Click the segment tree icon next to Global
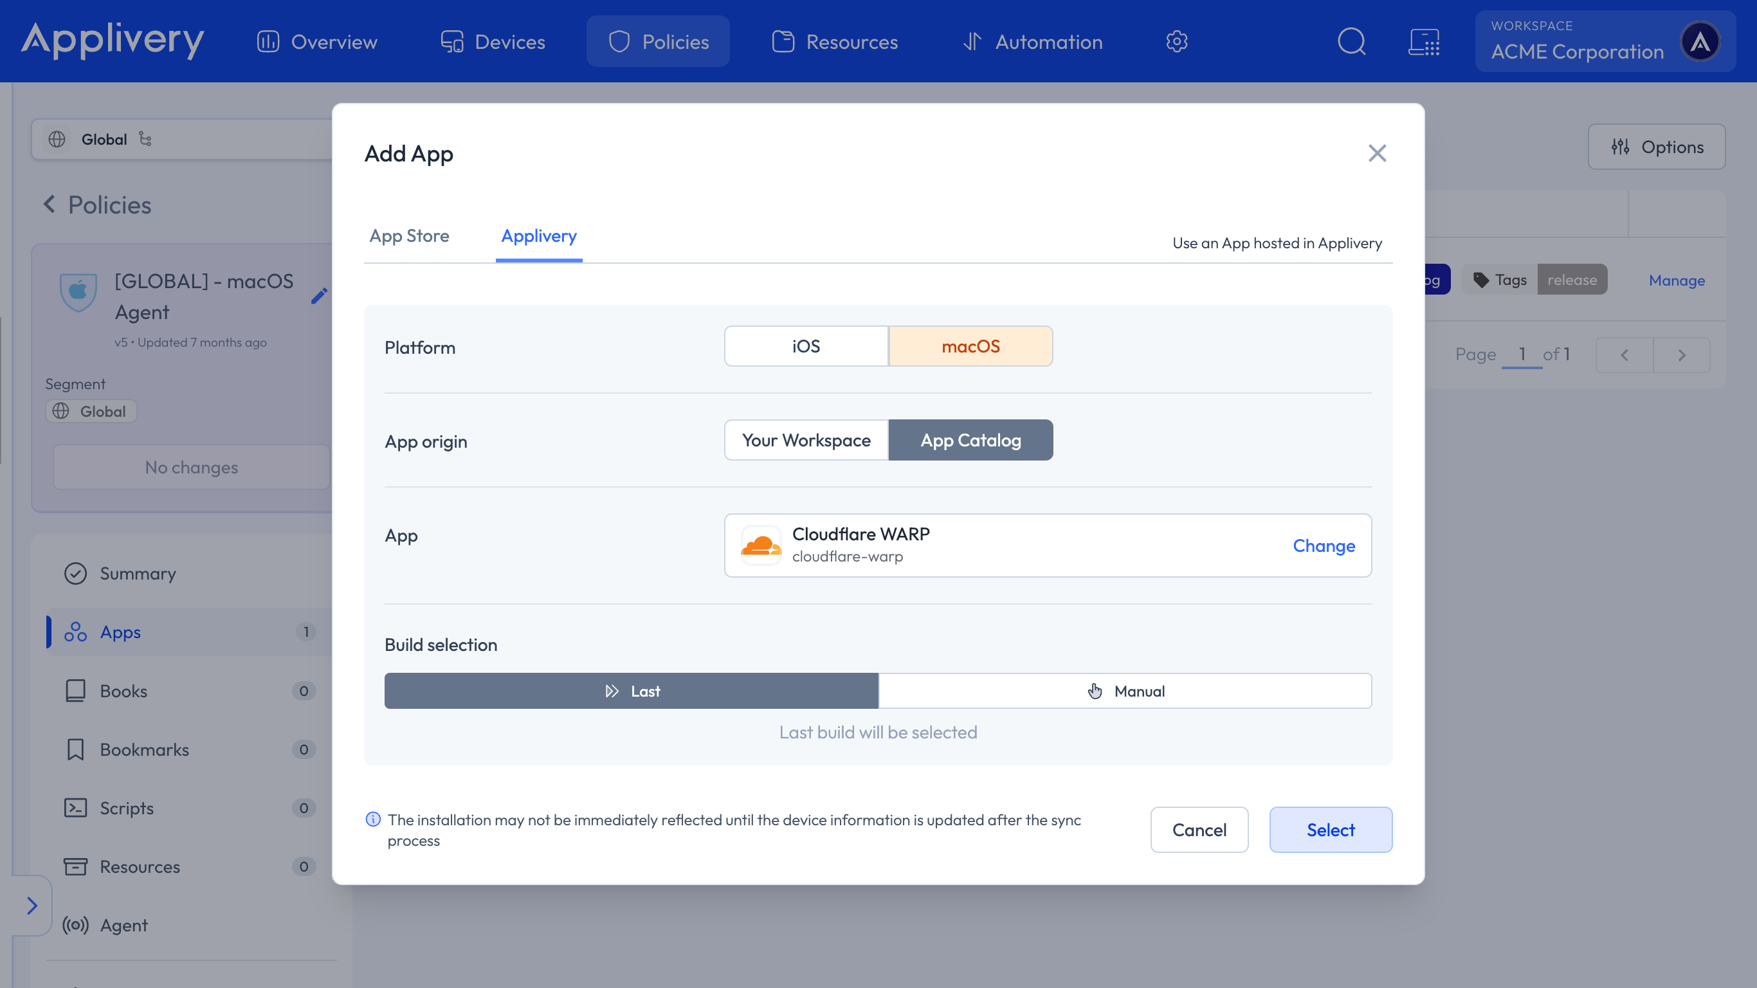The image size is (1757, 988). point(145,138)
